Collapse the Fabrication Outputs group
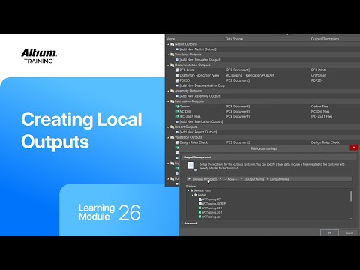Viewport: 360px width, 270px height. [x=168, y=101]
